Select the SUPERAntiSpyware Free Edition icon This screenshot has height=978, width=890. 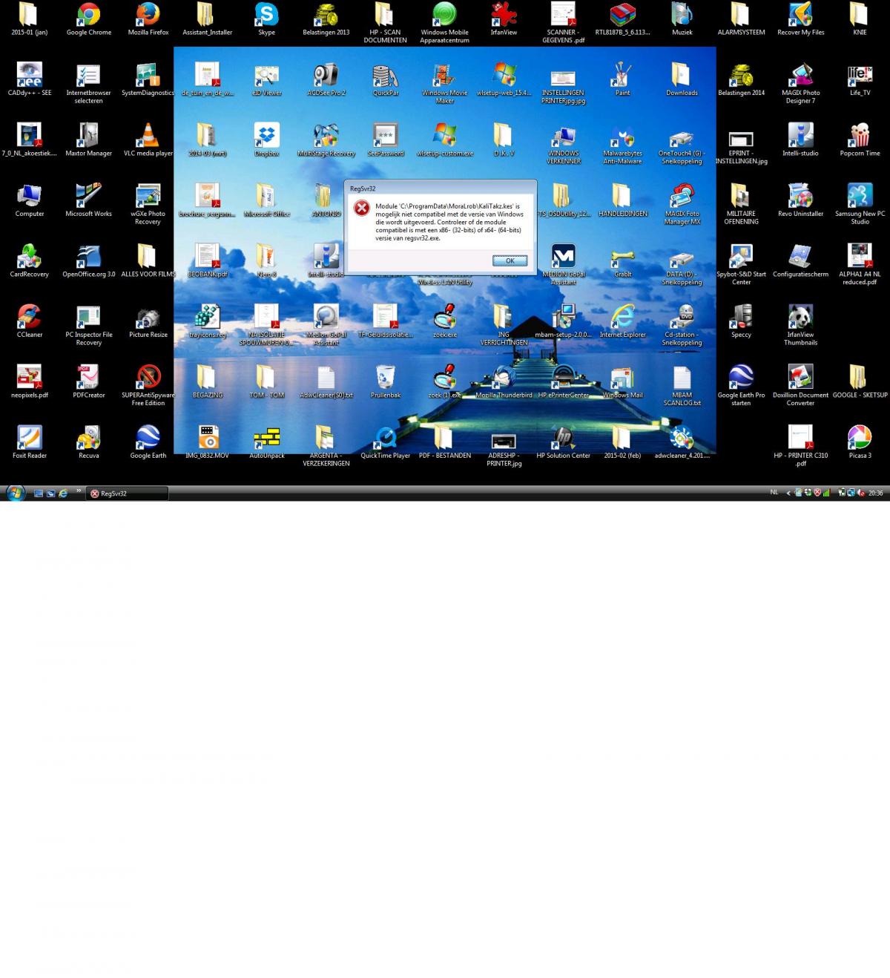pos(148,385)
